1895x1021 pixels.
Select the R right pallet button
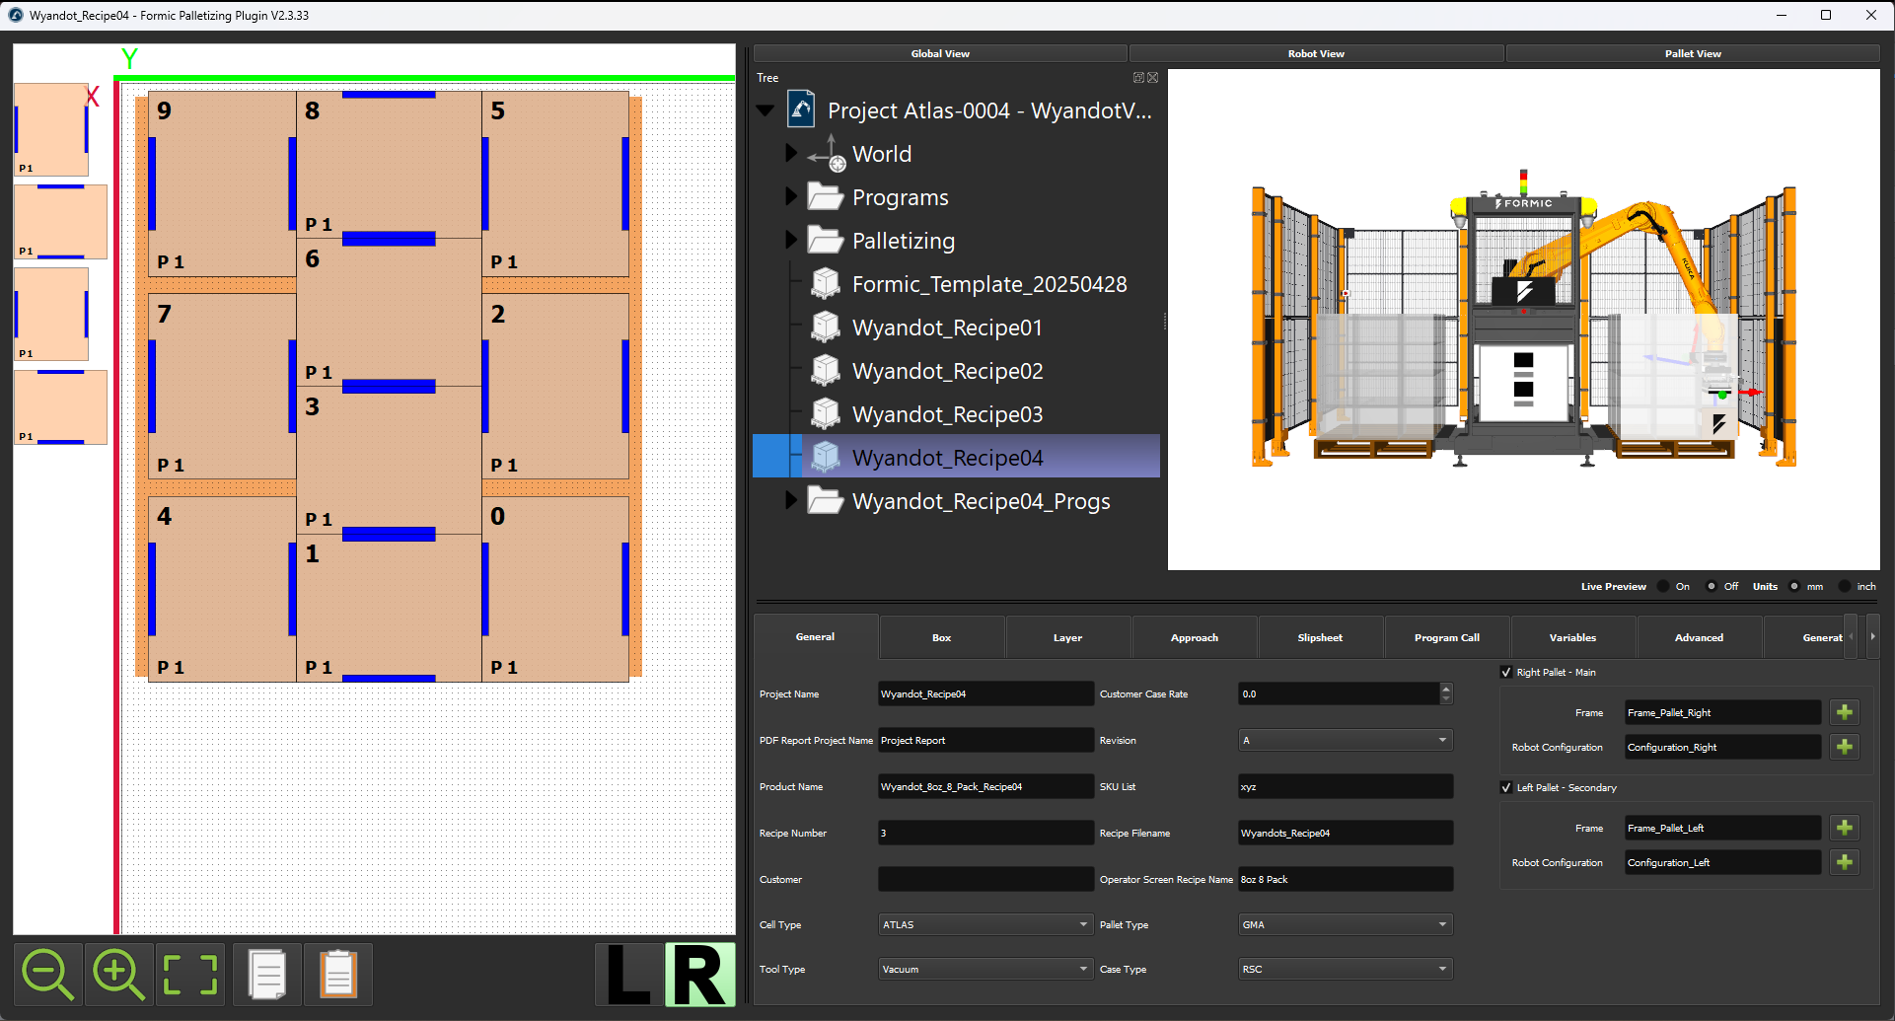click(x=699, y=975)
